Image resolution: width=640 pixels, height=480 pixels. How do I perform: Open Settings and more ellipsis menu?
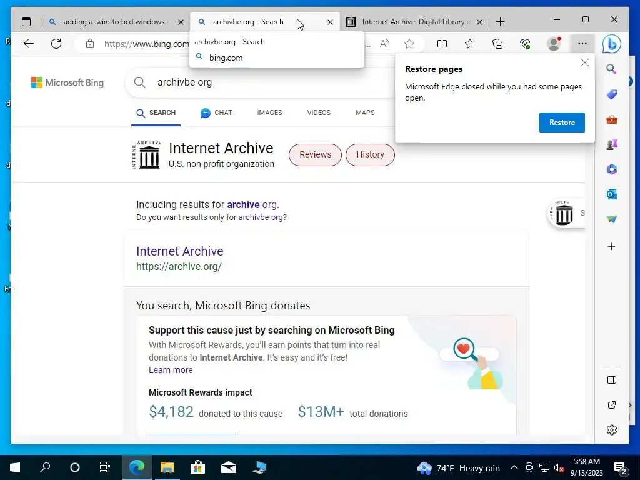[x=582, y=44]
